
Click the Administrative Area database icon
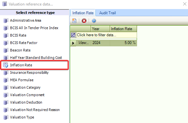[x=6, y=20]
